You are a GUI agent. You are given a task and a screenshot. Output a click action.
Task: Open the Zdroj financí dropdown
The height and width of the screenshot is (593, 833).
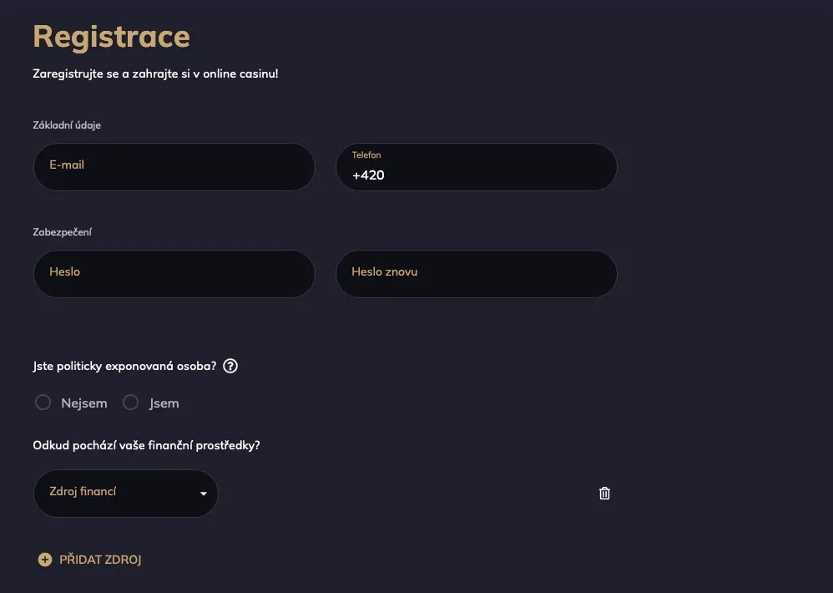(x=126, y=493)
